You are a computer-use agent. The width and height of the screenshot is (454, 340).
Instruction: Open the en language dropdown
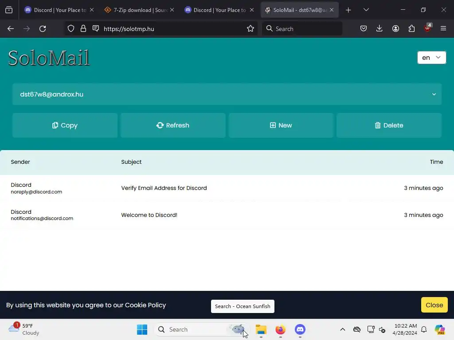point(431,58)
